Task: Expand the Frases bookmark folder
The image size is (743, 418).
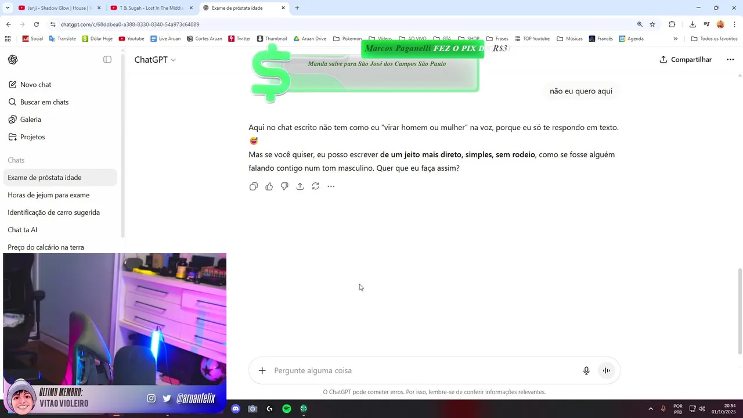Action: click(x=497, y=39)
